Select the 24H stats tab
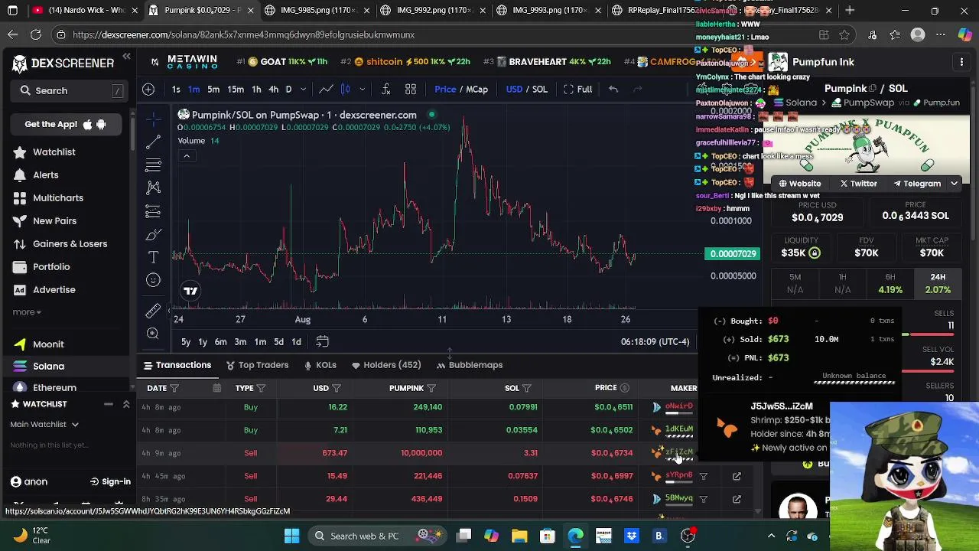 [937, 283]
